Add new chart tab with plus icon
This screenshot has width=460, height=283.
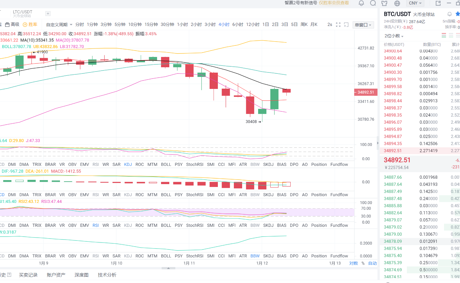click(x=48, y=14)
